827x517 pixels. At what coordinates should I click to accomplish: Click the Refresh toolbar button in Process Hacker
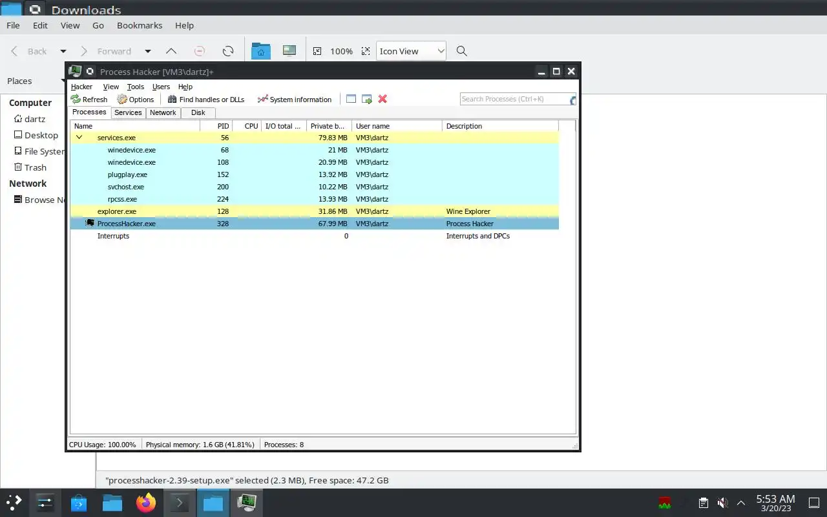(89, 100)
